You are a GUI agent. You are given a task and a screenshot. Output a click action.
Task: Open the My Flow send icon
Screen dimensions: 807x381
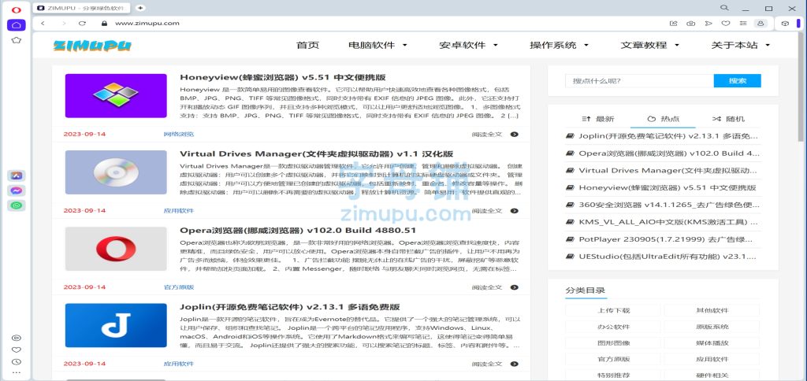[708, 23]
